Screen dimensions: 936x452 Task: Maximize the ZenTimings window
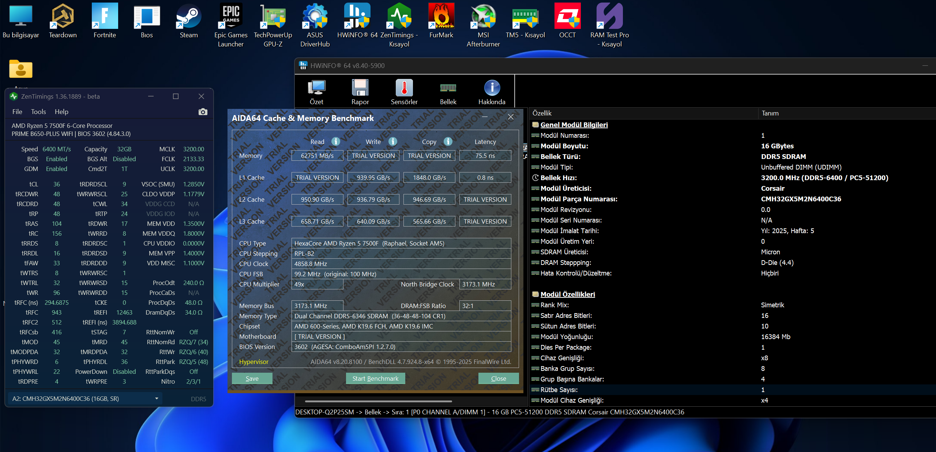click(x=176, y=96)
